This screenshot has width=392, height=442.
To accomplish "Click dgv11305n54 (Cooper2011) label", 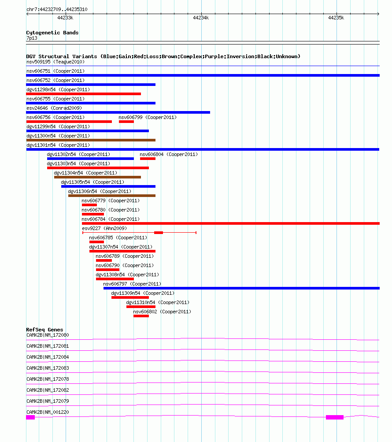I will coord(92,182).
